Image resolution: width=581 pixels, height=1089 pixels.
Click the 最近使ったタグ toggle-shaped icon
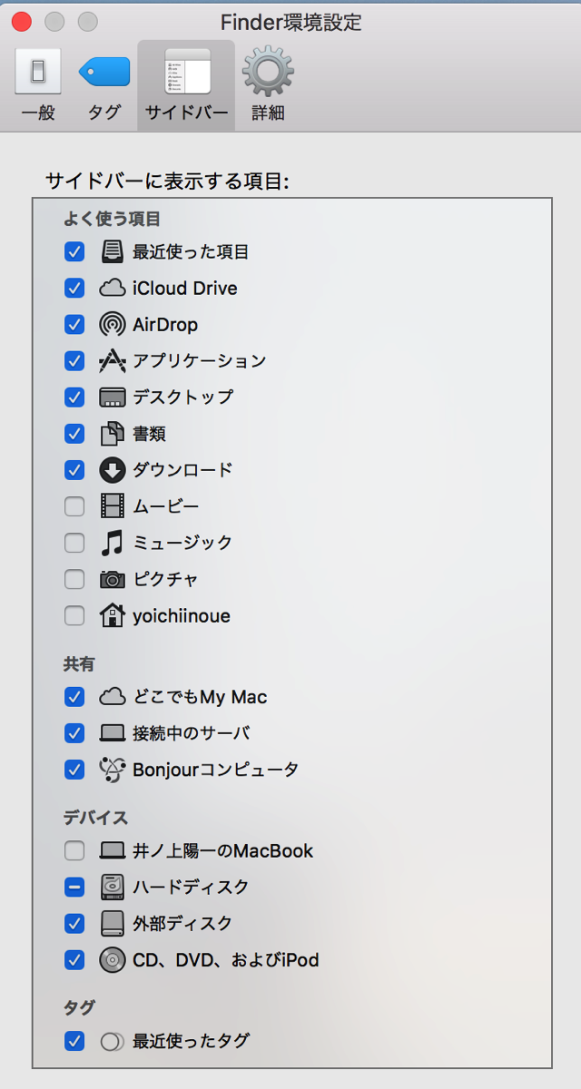112,1042
